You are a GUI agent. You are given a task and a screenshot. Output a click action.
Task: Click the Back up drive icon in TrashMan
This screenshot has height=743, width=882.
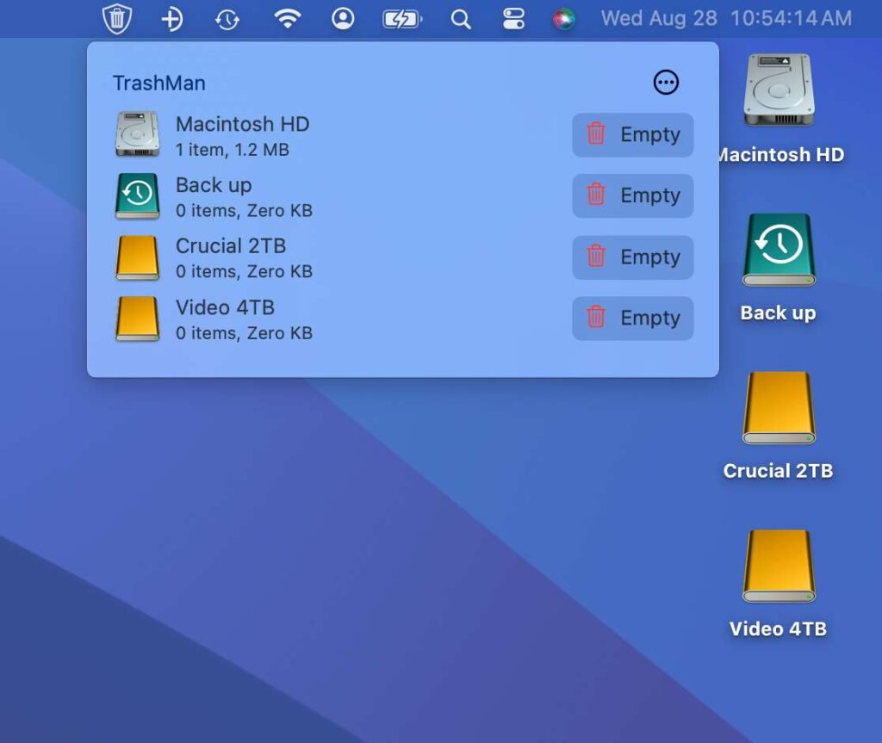138,195
